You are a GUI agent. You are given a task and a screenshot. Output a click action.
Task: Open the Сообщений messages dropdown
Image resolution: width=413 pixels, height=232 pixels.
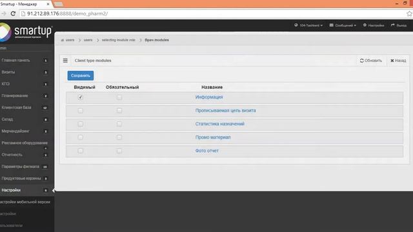pos(343,25)
